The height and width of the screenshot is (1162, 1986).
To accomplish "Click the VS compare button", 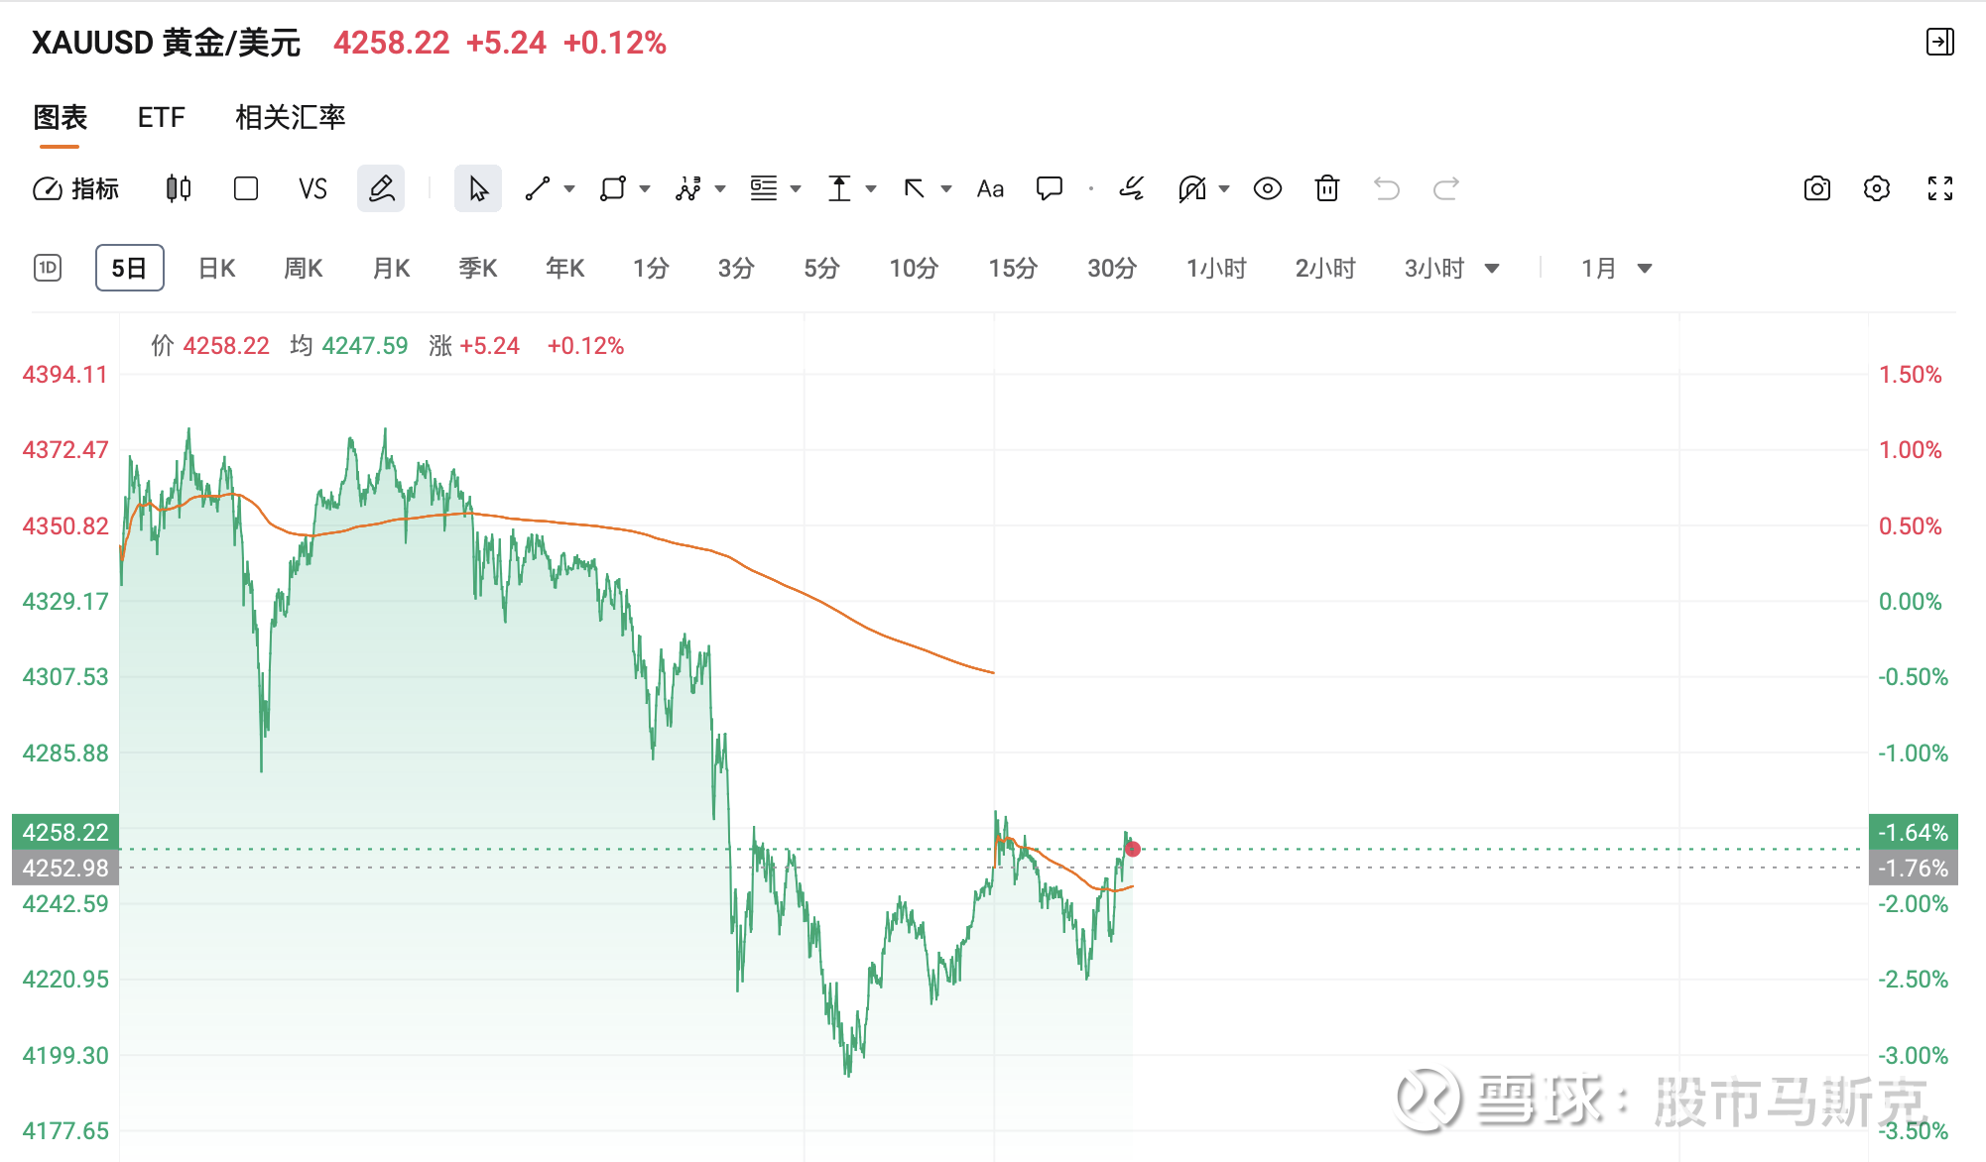I will (x=312, y=188).
